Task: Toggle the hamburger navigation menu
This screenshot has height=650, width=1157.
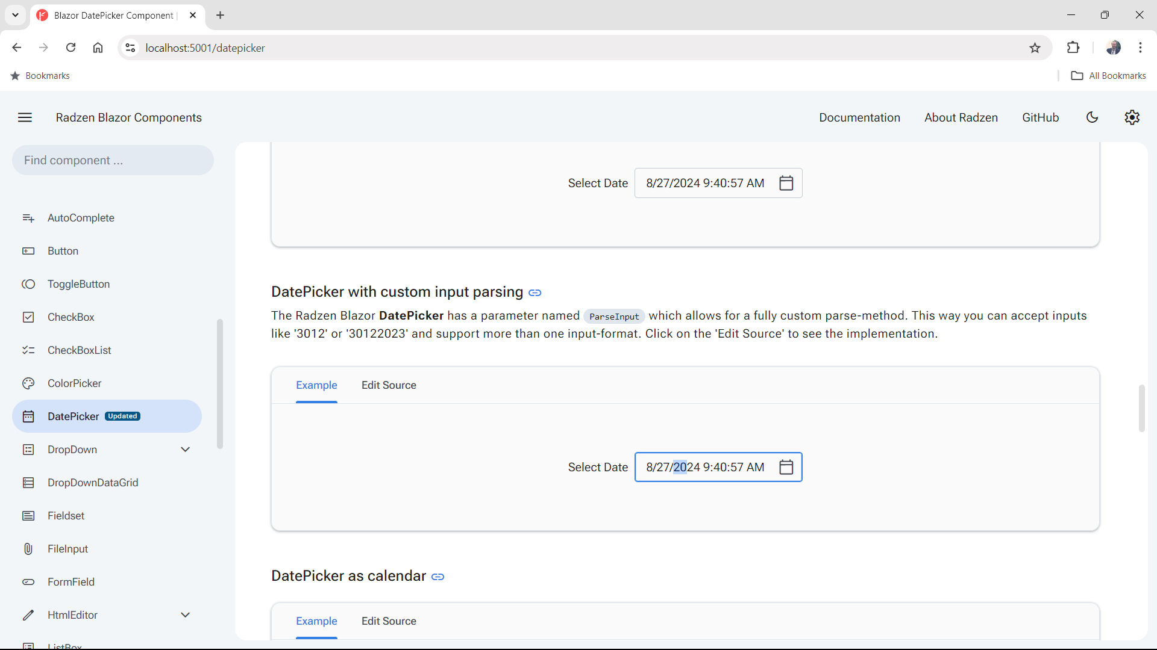Action: [25, 117]
